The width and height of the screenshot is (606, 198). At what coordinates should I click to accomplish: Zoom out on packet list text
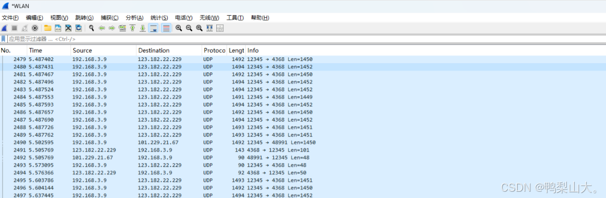[189, 28]
